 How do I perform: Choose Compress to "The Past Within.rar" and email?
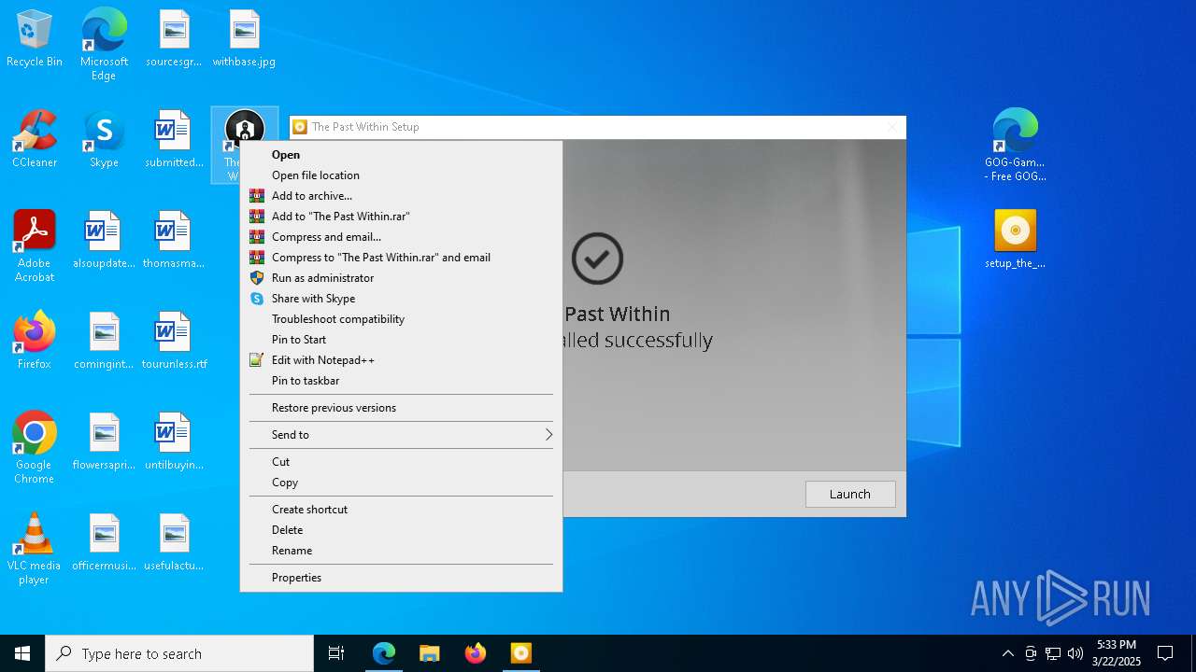coord(401,258)
